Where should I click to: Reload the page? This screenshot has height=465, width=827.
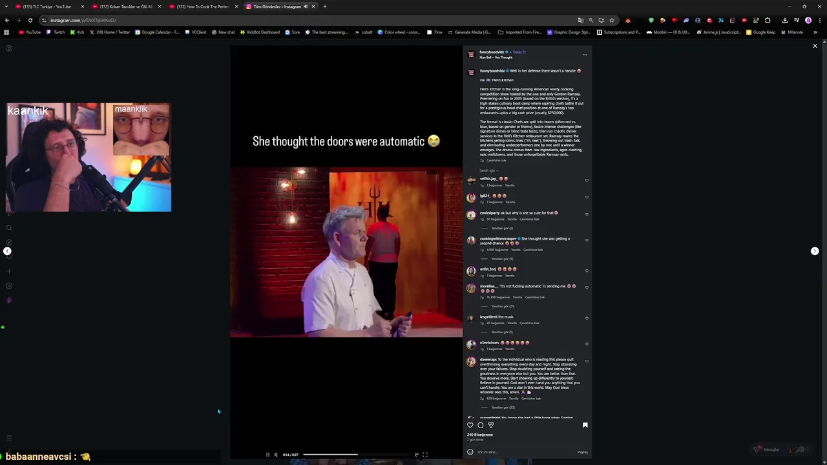pos(30,20)
